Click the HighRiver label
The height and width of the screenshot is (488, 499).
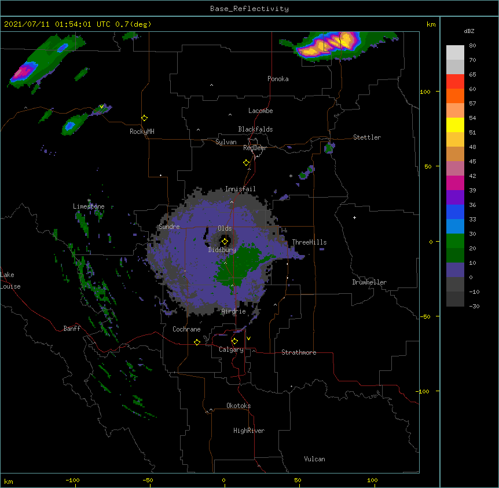tap(249, 431)
